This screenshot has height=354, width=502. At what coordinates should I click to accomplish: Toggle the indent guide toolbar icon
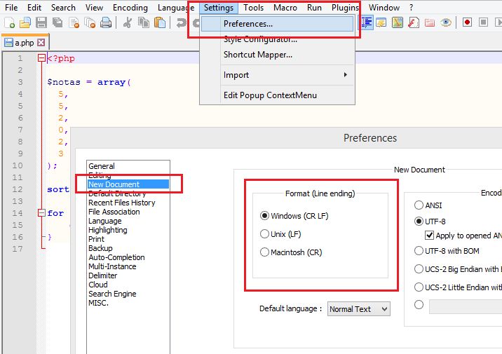click(x=367, y=22)
